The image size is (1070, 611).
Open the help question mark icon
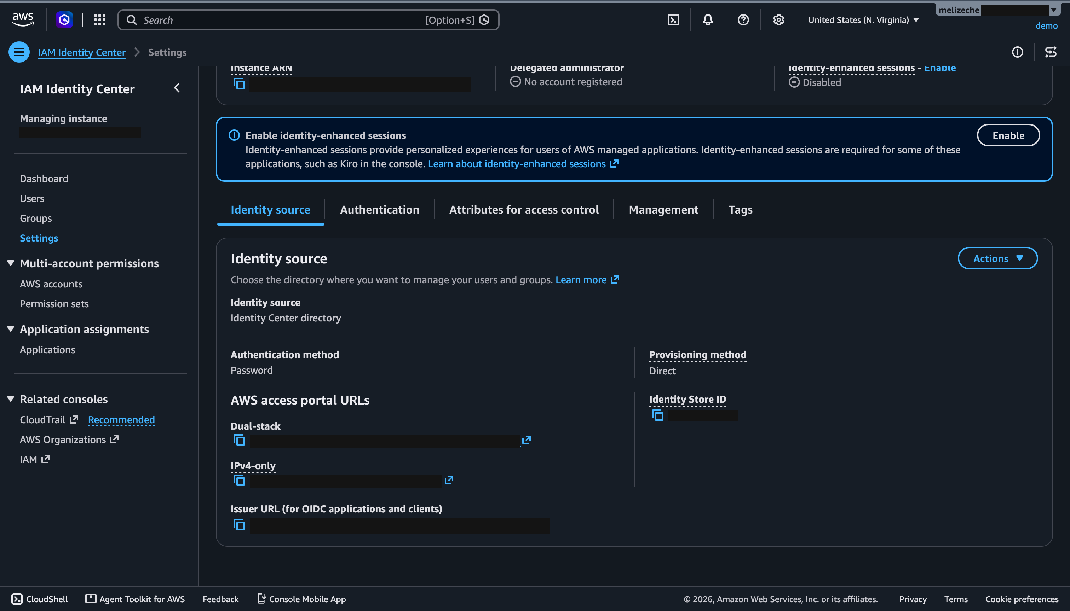tap(743, 20)
